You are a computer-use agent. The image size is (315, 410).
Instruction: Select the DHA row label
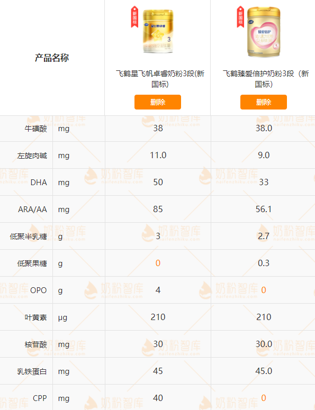[x=39, y=183]
